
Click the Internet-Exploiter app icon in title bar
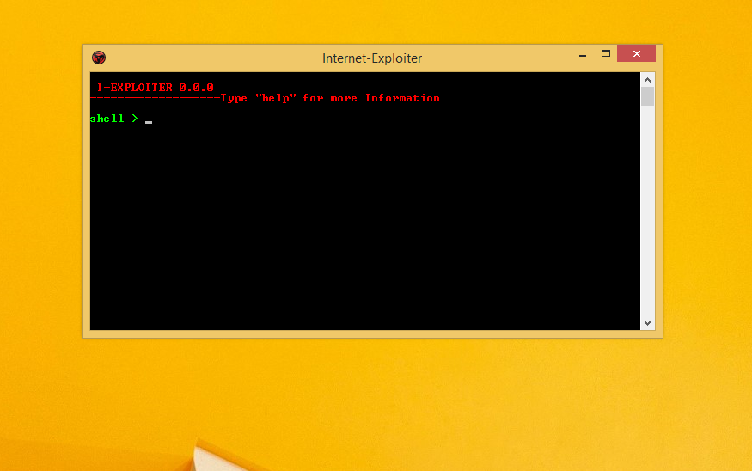click(99, 58)
